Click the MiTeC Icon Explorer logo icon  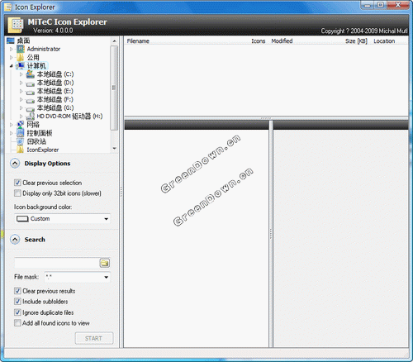click(16, 25)
